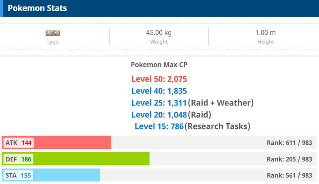Screen dimensions: 319x184
Task: Click the (Raid + Weather) note
Action: click(220, 103)
